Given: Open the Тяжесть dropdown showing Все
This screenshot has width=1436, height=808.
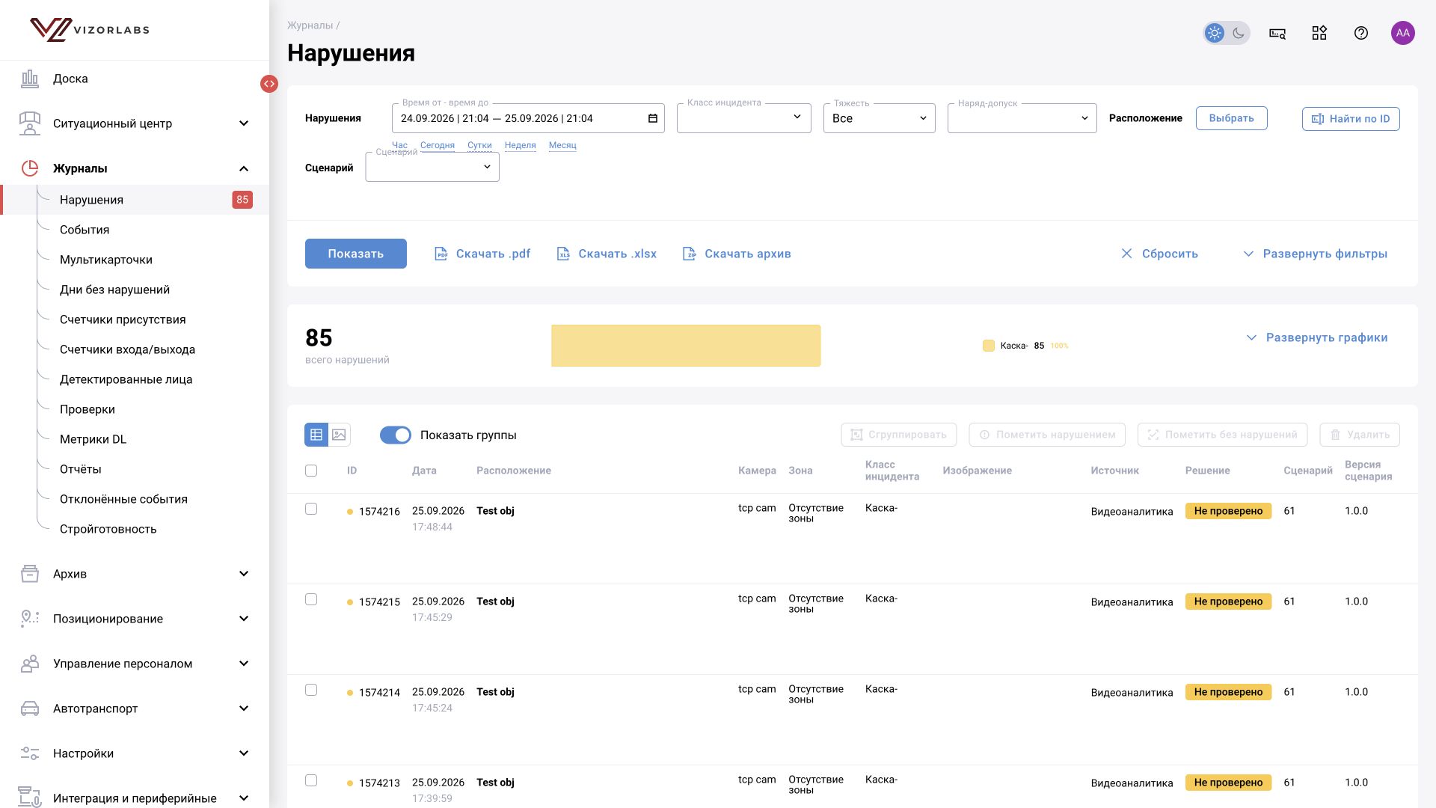Looking at the screenshot, I should point(880,118).
